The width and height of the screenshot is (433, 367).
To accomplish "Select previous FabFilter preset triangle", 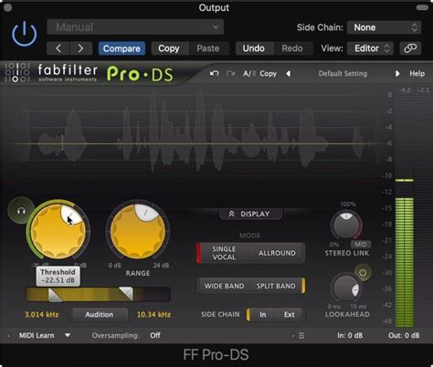I will [289, 74].
